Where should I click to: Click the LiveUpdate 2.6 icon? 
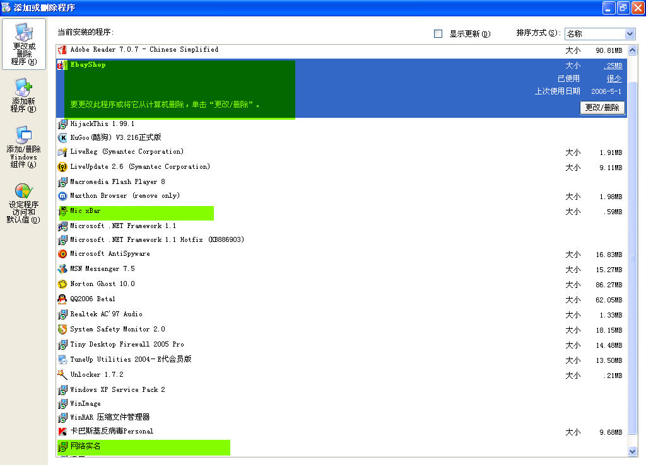62,167
